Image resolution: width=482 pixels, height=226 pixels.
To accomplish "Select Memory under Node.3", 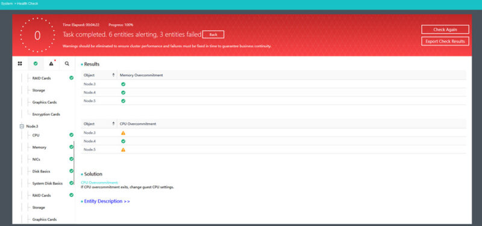I will click(39, 147).
